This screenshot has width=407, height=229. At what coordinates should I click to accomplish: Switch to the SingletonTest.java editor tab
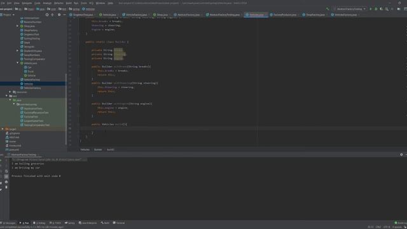coord(82,15)
